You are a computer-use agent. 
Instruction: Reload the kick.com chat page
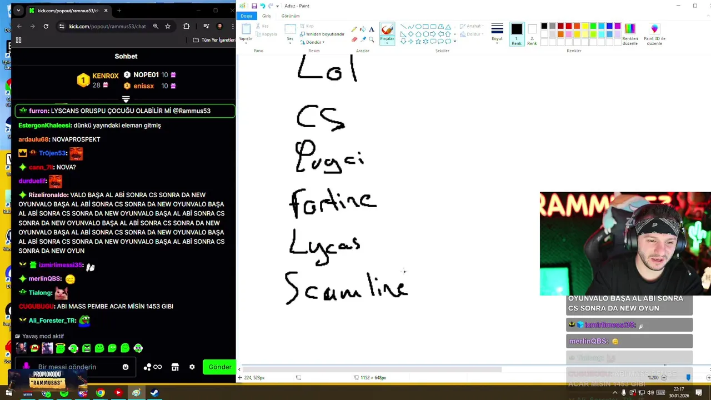(x=46, y=26)
